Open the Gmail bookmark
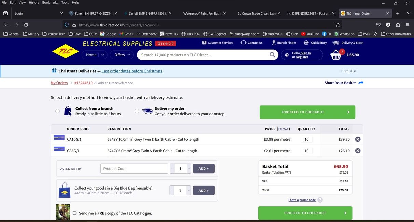 click(126, 34)
